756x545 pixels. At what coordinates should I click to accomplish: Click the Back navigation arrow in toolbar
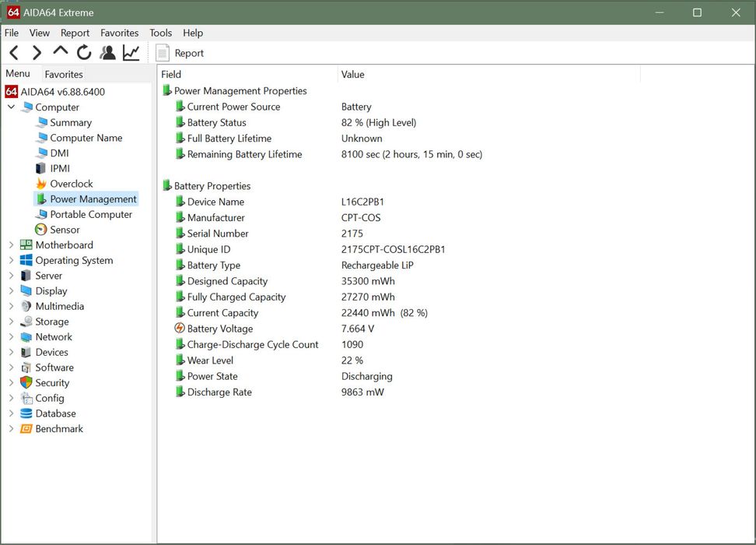[14, 53]
